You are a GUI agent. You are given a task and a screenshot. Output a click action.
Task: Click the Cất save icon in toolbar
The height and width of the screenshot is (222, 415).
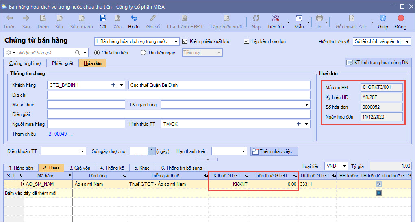[x=103, y=18]
